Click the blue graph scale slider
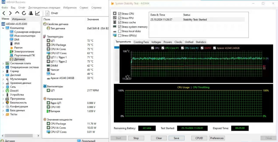 117,48
